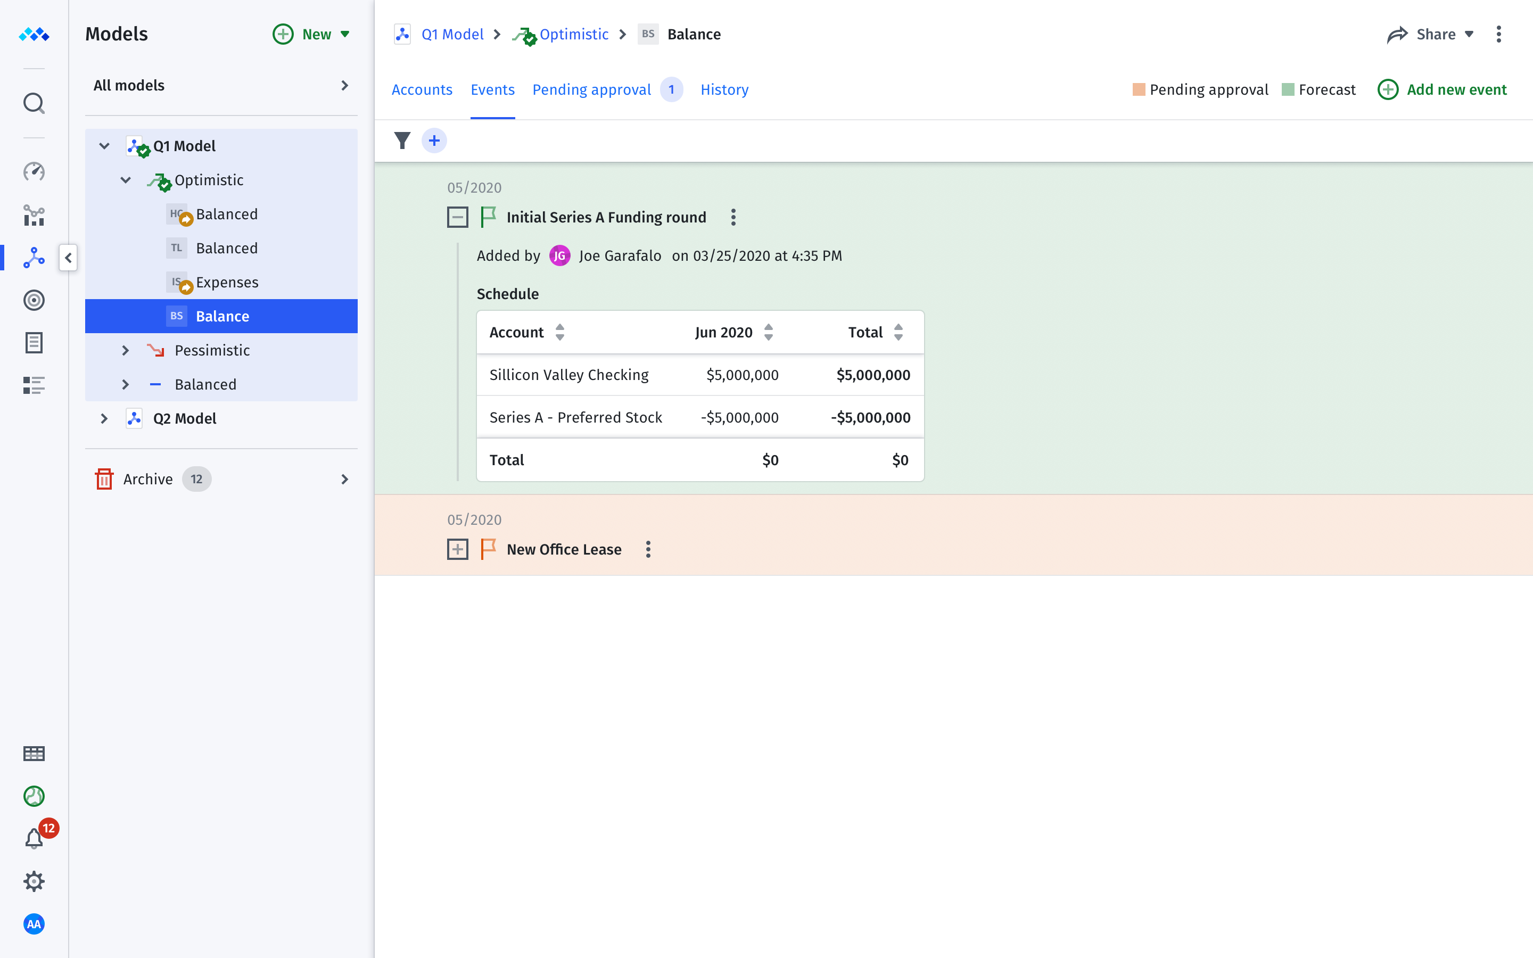This screenshot has height=958, width=1533.
Task: Open the charts and metrics icon
Action: (x=34, y=216)
